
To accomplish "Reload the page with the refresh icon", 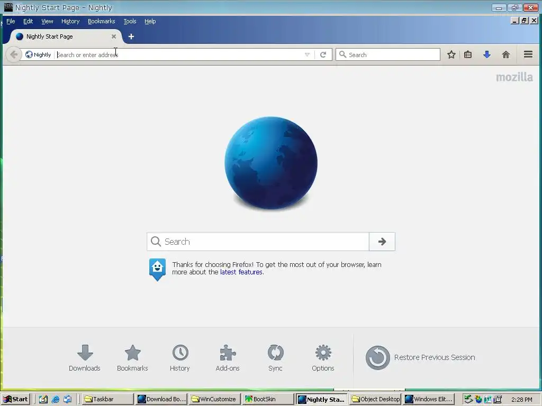I will point(323,54).
